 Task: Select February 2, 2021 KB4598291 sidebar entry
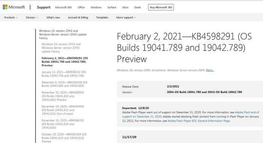point(65,62)
